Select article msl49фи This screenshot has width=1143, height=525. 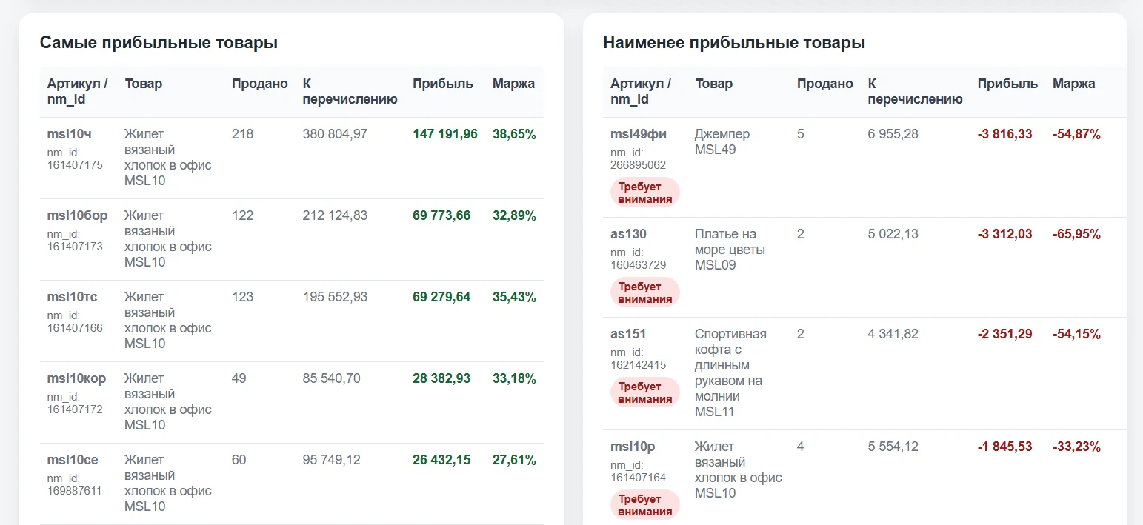639,134
